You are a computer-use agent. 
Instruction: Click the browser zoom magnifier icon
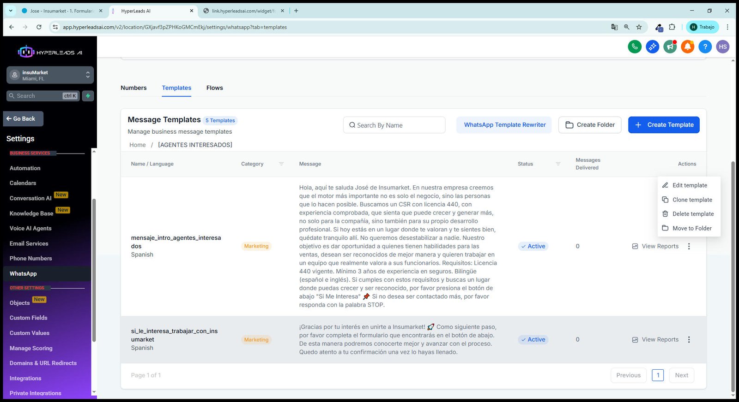(x=627, y=27)
